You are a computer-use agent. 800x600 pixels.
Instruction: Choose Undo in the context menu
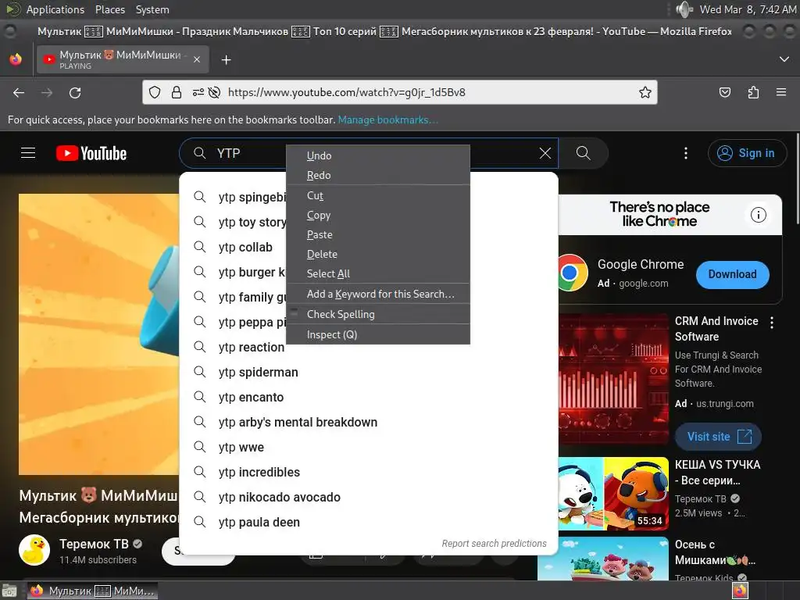coord(378,155)
